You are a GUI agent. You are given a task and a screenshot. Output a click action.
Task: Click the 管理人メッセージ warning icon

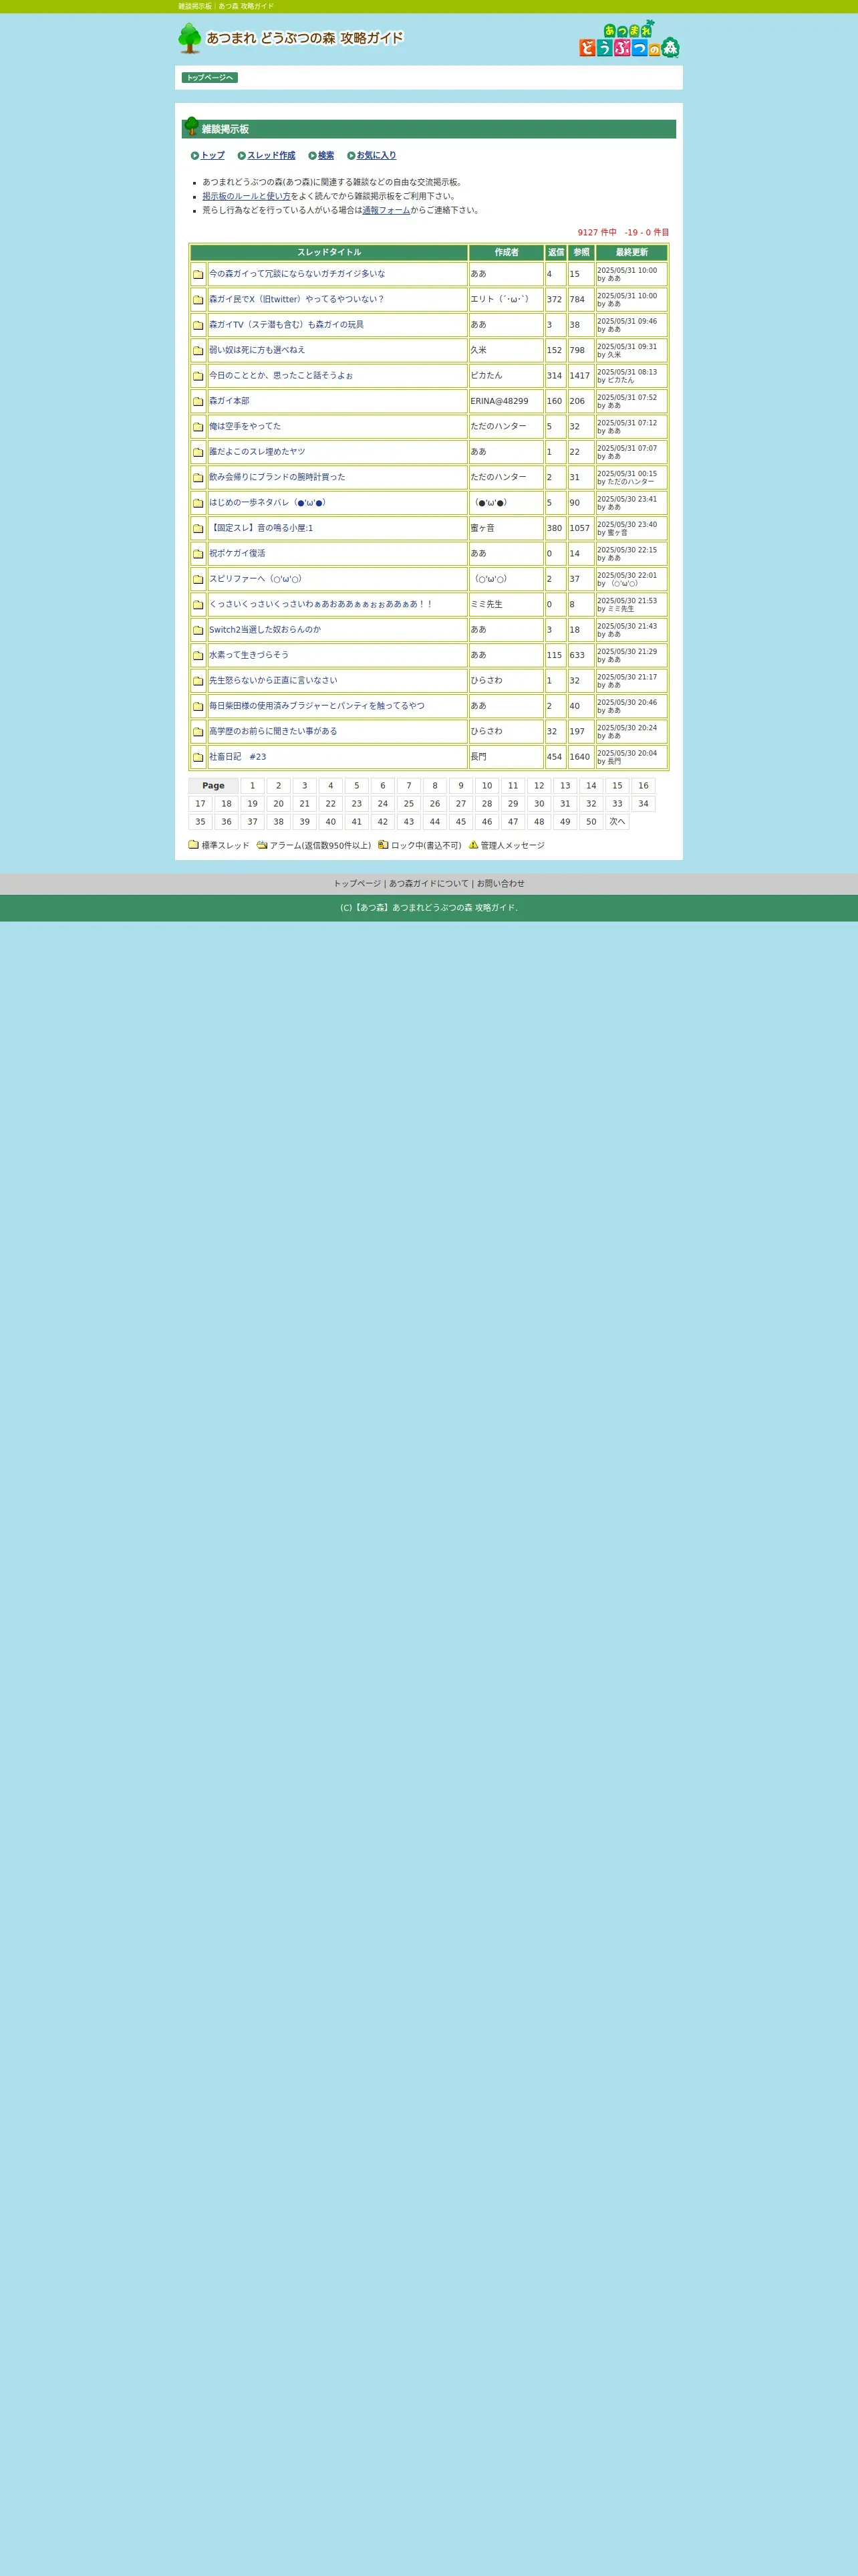coord(474,845)
